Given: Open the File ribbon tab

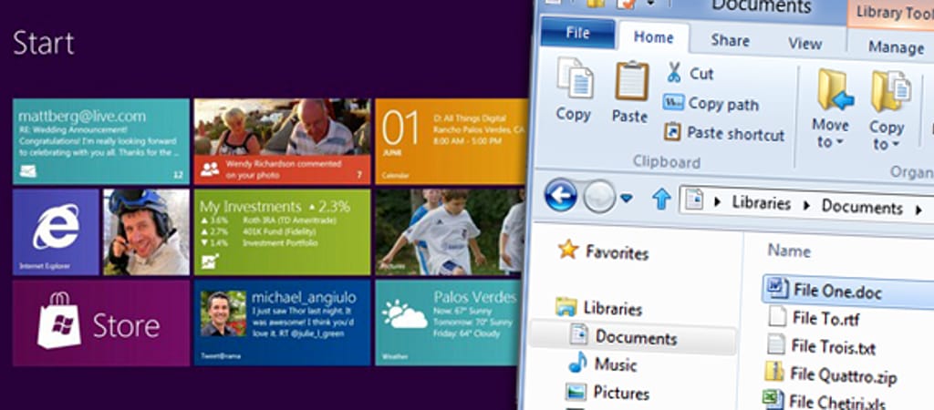Looking at the screenshot, I should pos(577,34).
